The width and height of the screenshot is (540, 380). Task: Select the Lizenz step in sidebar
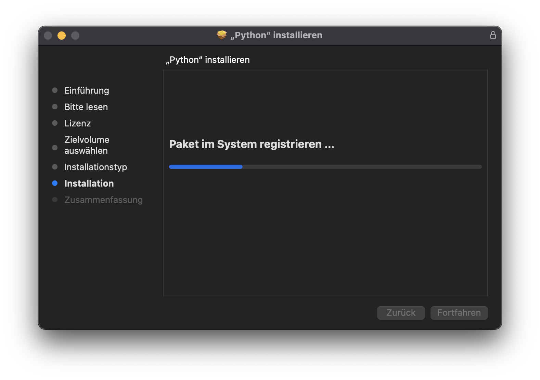pos(77,123)
